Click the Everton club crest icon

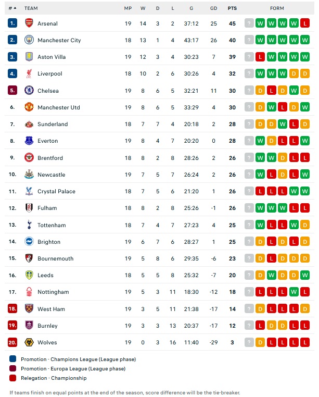[x=29, y=141]
